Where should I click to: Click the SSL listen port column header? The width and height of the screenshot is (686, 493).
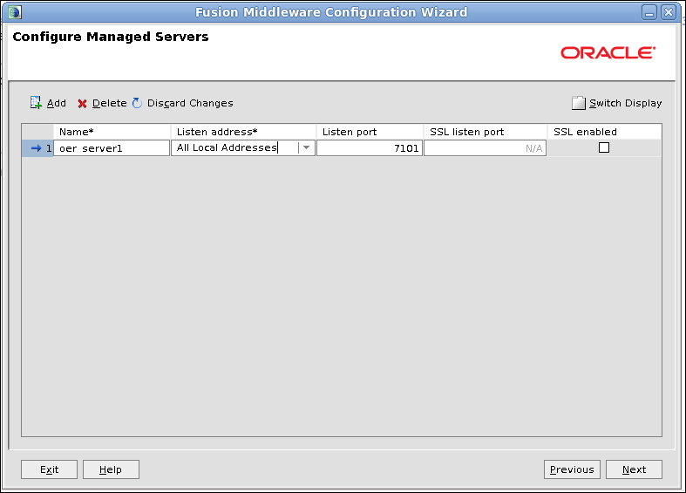pos(486,132)
